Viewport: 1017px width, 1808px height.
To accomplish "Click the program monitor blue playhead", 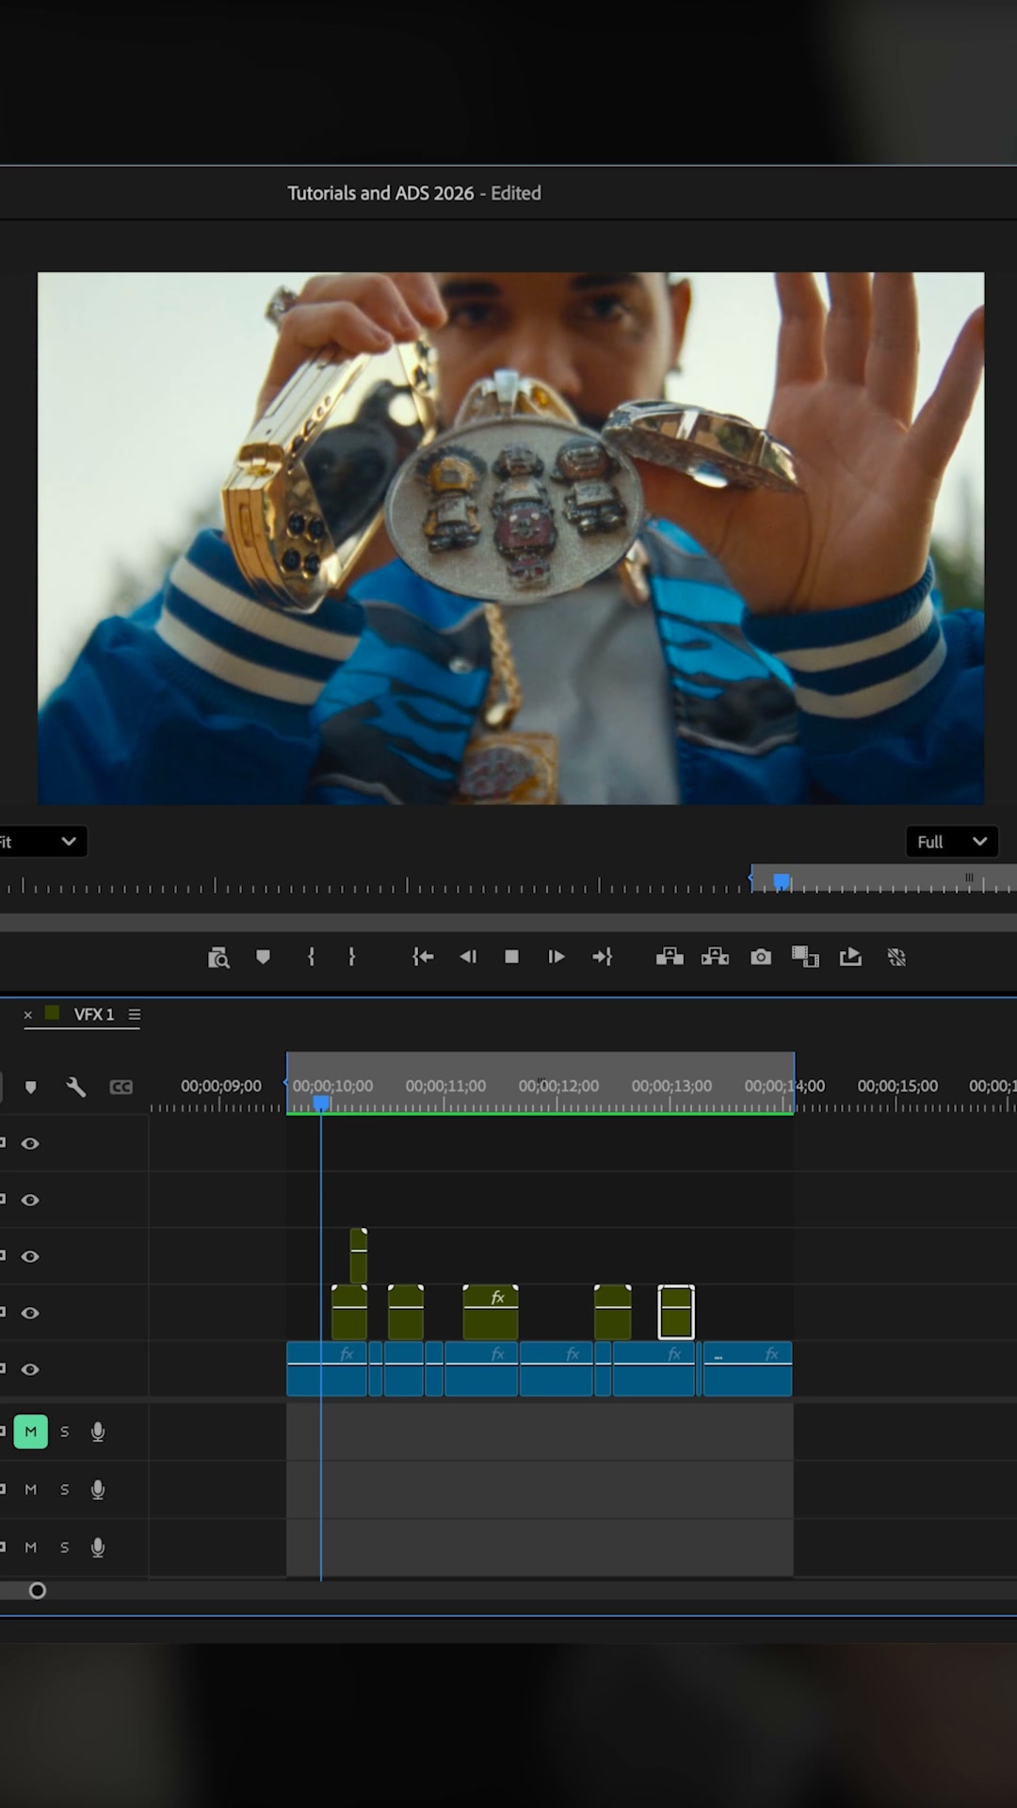I will point(781,881).
